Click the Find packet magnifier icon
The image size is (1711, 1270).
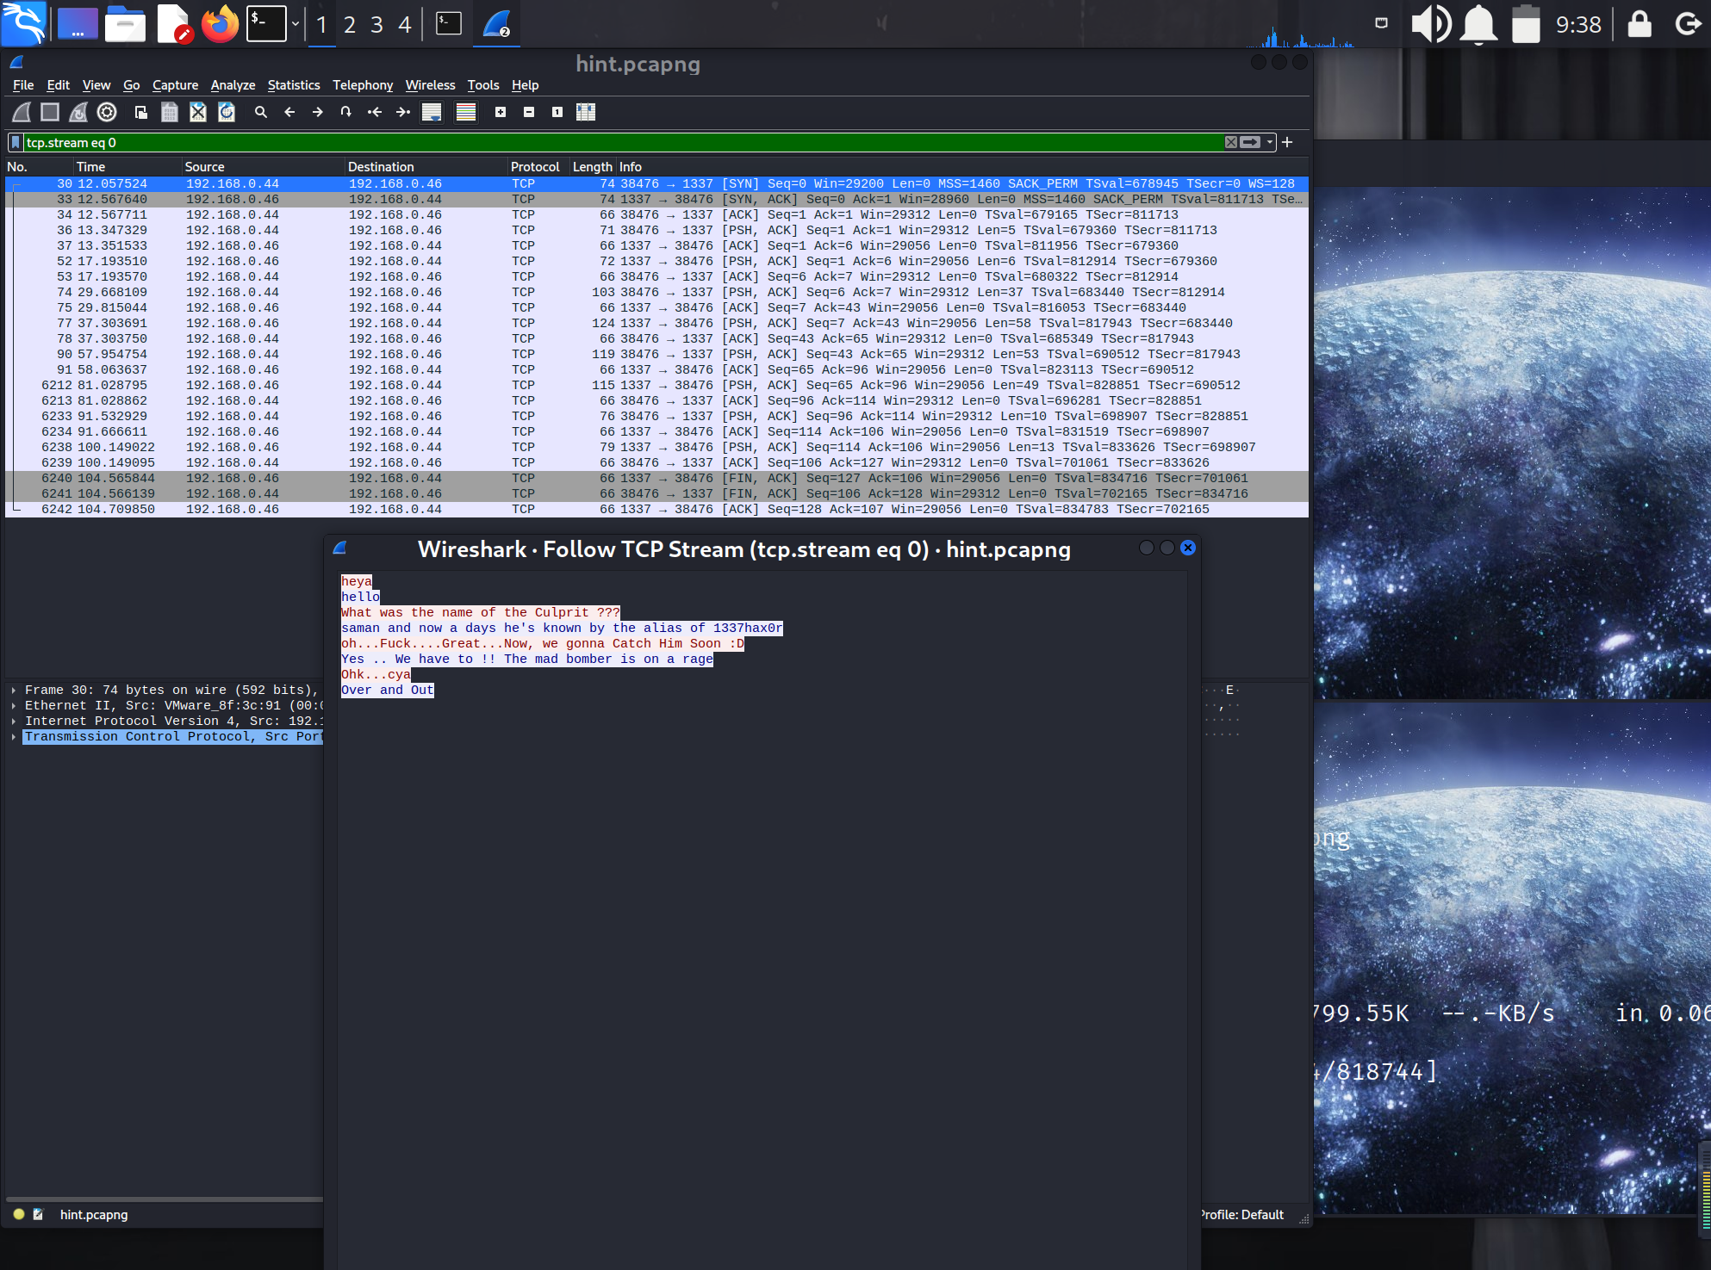(260, 112)
